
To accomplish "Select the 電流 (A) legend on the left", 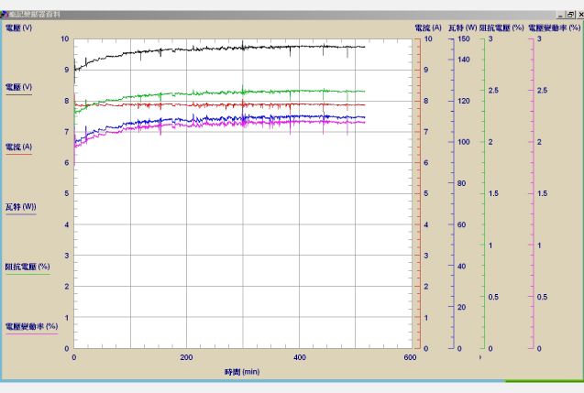I will tap(18, 147).
